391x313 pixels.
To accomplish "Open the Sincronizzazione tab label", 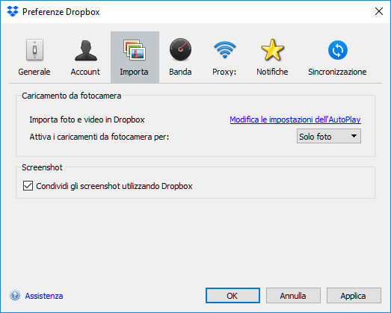I will (x=337, y=72).
